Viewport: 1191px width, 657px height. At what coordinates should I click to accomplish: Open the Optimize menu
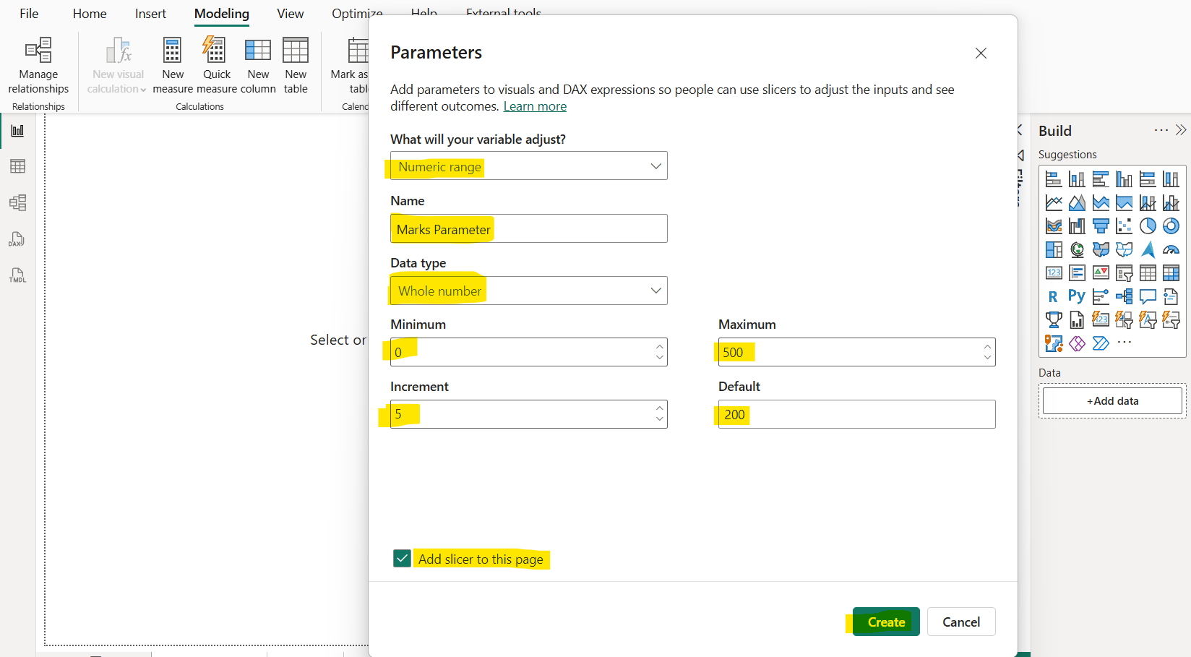(x=356, y=13)
